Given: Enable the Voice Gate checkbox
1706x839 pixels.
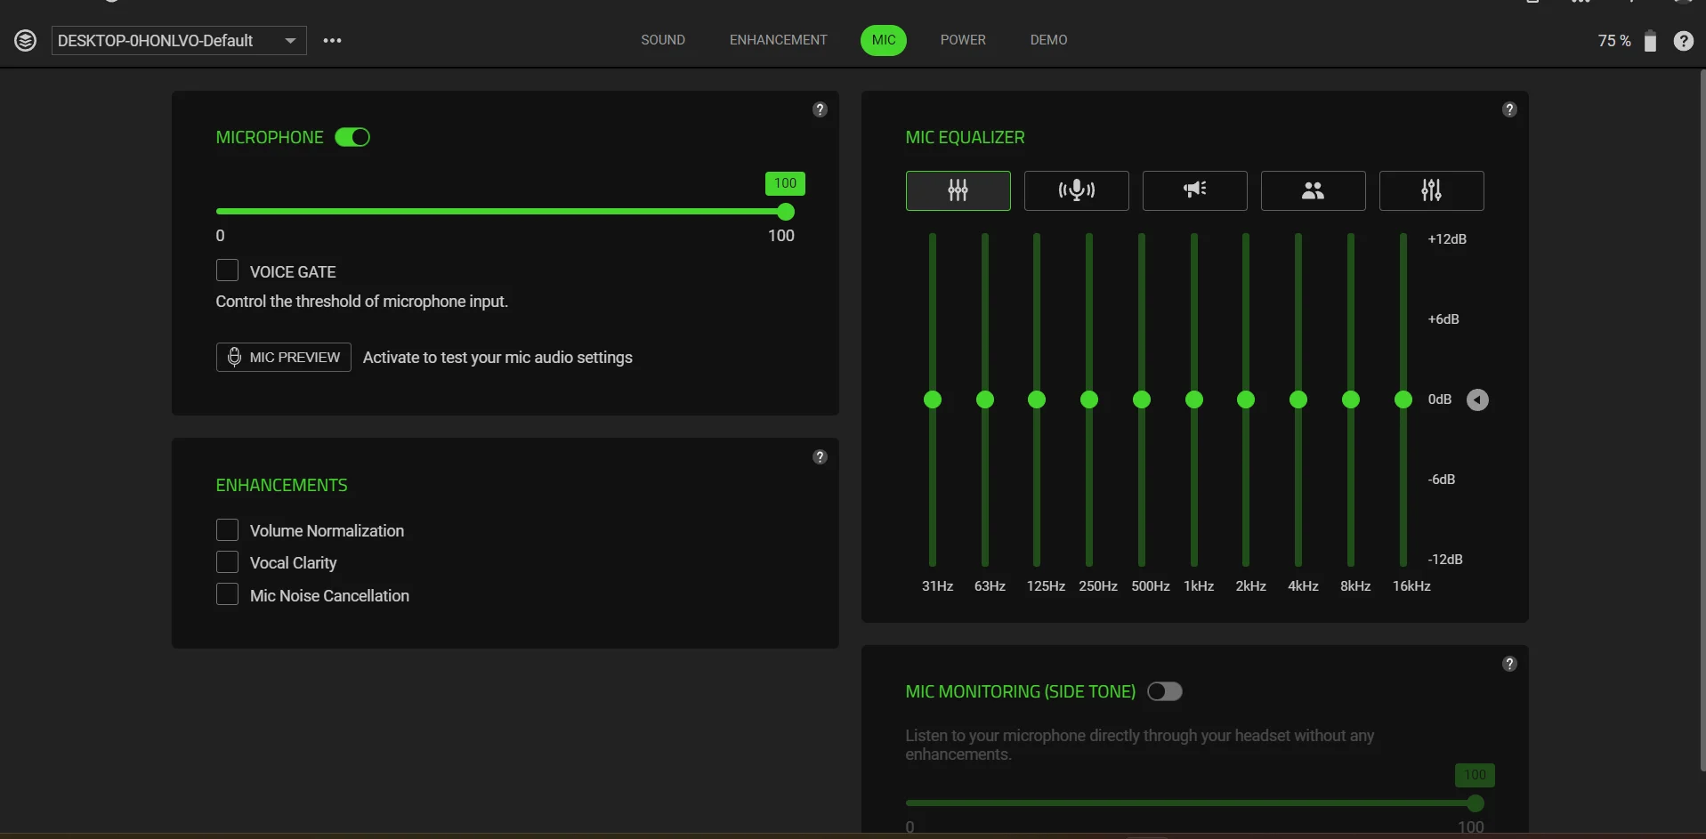Looking at the screenshot, I should (x=228, y=270).
